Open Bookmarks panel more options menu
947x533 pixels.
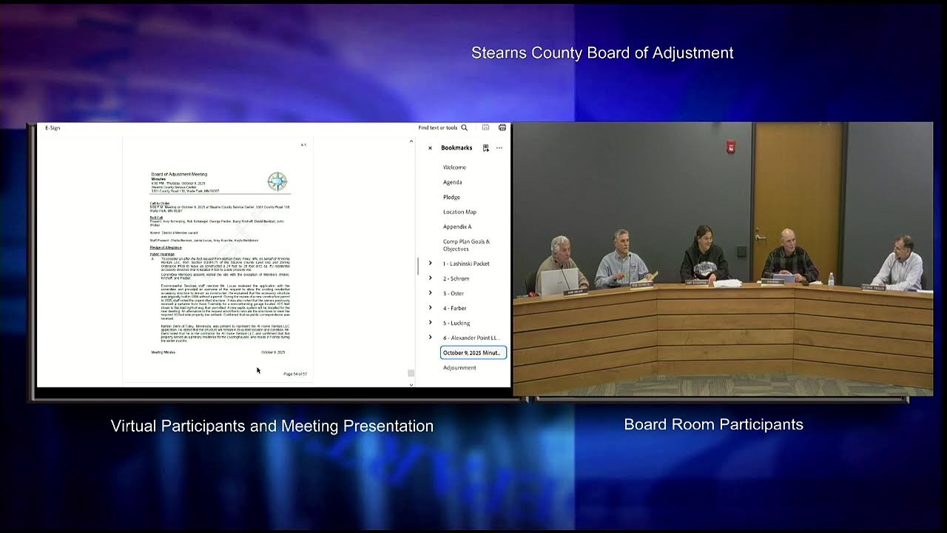point(499,148)
